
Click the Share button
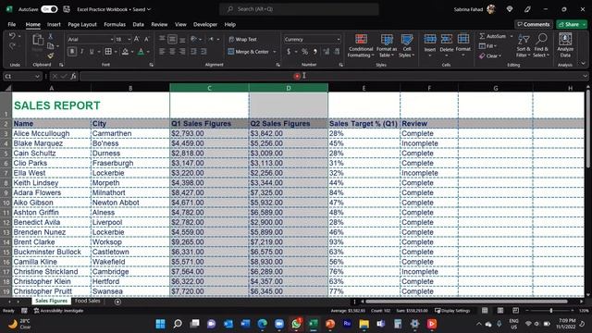pyautogui.click(x=569, y=24)
